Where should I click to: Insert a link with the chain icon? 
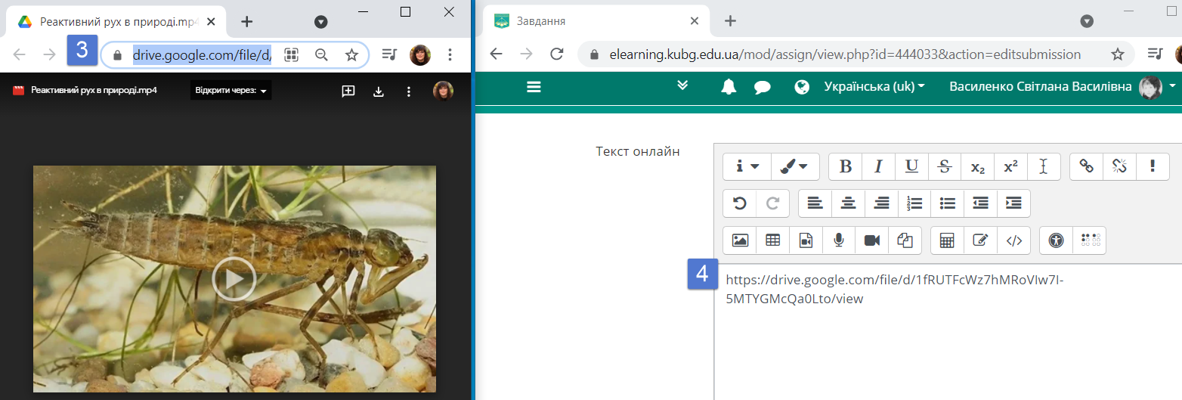pos(1086,167)
